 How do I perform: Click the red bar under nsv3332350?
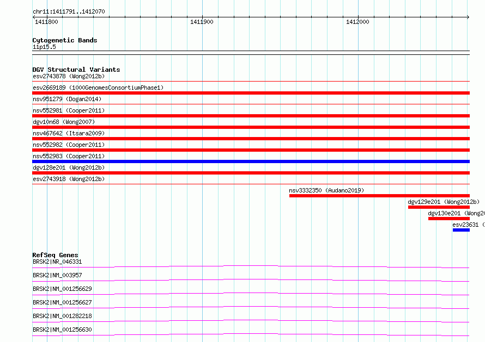tap(379, 196)
